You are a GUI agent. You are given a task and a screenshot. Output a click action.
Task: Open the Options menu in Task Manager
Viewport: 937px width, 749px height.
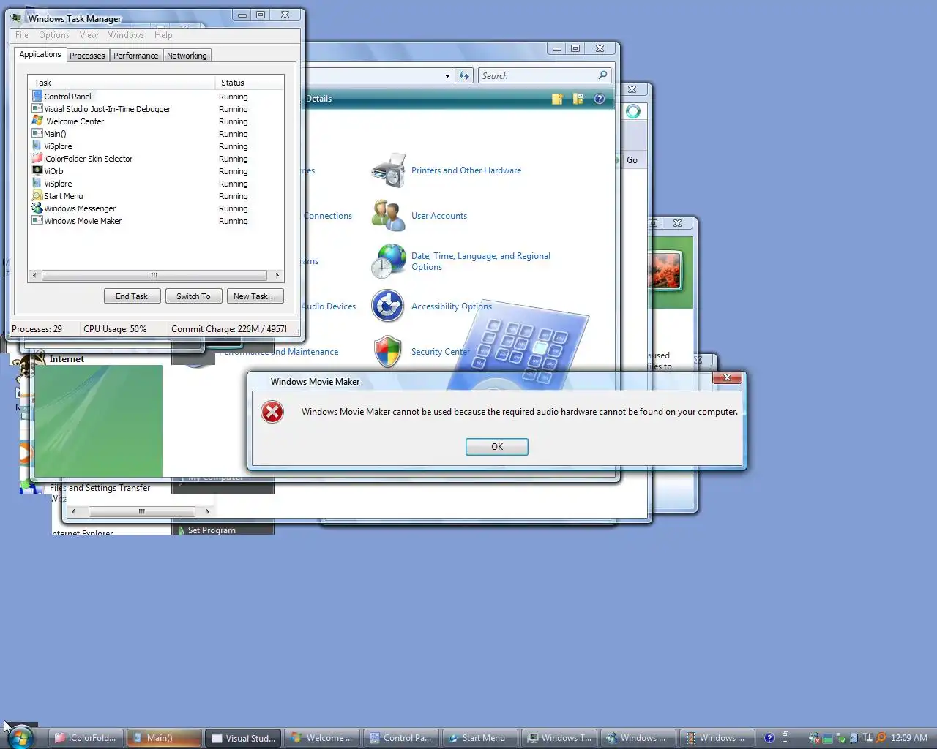tap(54, 35)
